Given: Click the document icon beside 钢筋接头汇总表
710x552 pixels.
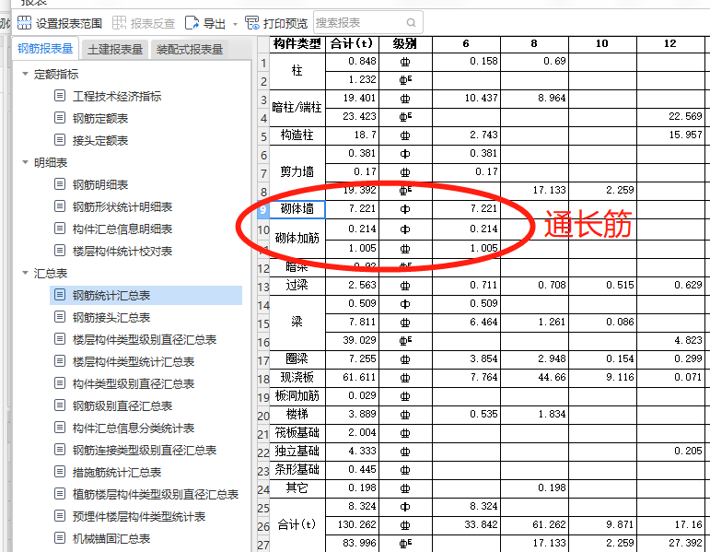Looking at the screenshot, I should tap(60, 317).
